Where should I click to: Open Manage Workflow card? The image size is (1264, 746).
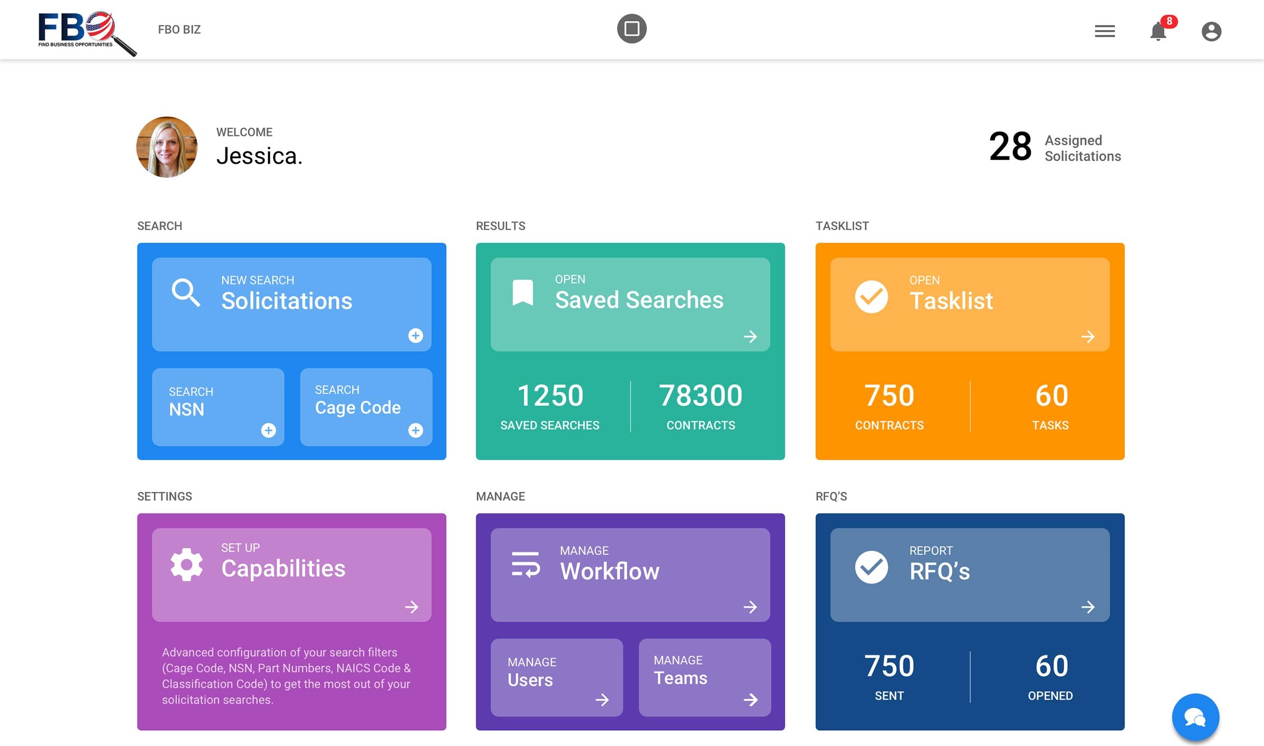(630, 575)
